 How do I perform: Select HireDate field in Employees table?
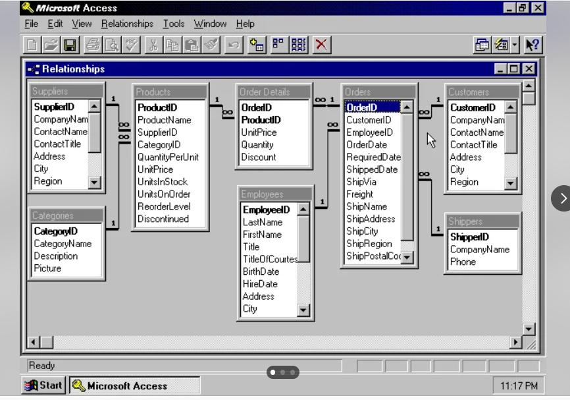260,284
